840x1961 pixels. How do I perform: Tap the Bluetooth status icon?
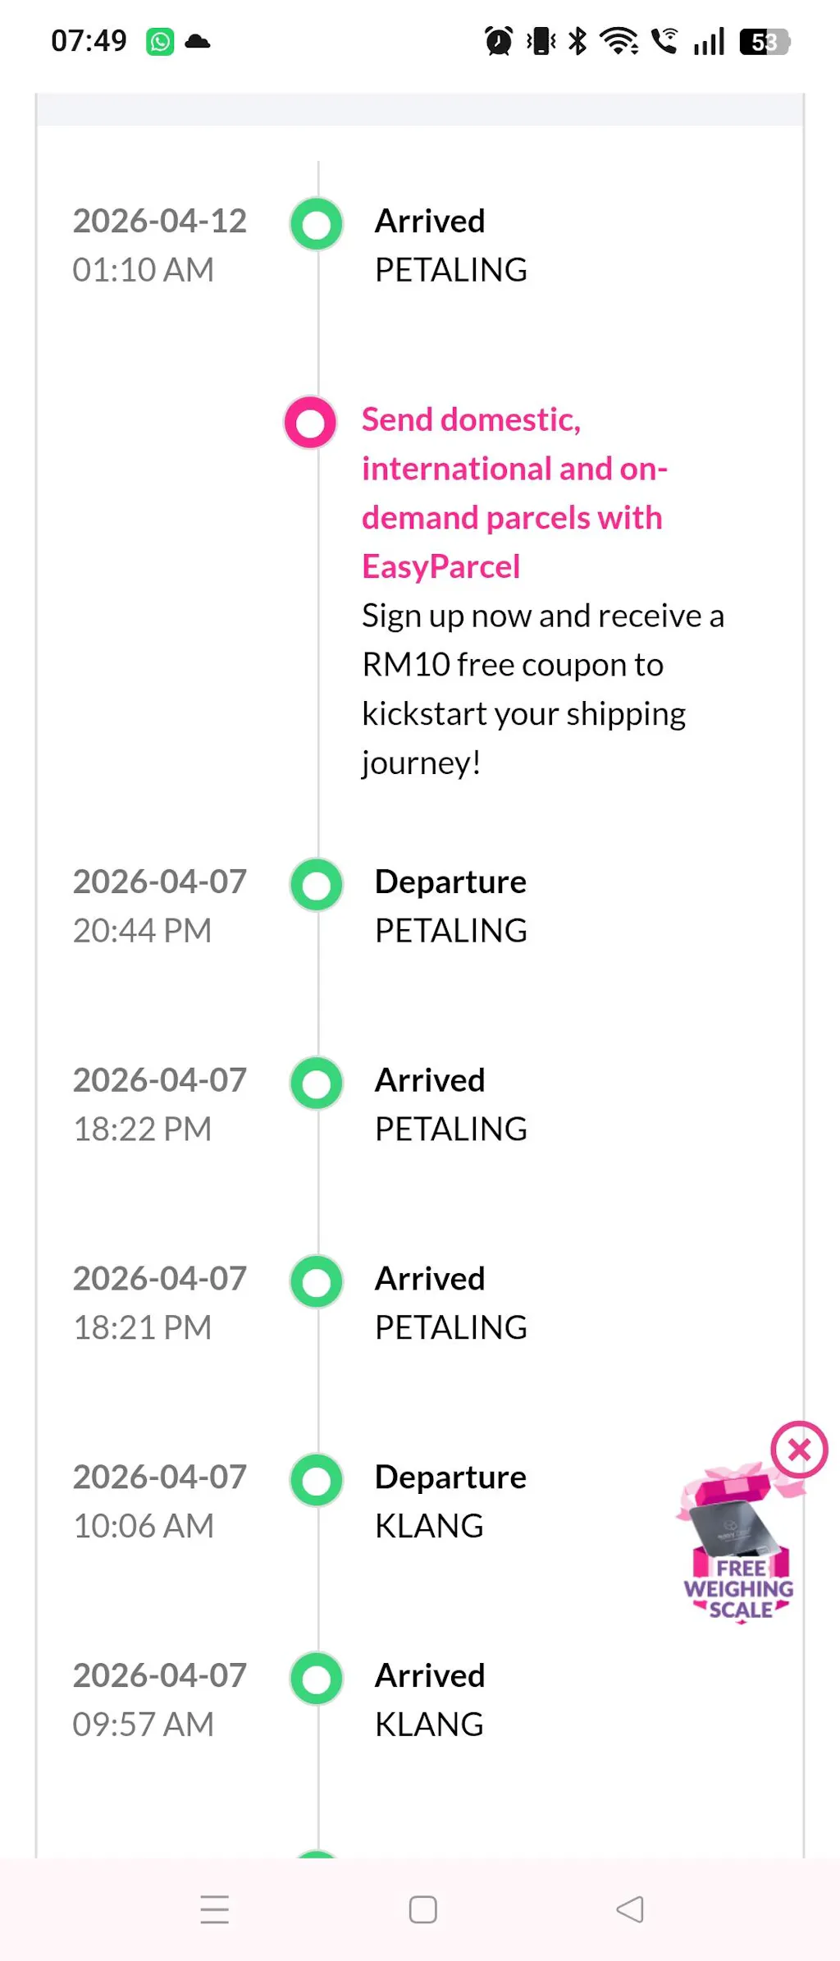pos(577,41)
